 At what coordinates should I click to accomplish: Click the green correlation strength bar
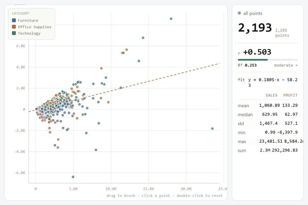pos(253,60)
